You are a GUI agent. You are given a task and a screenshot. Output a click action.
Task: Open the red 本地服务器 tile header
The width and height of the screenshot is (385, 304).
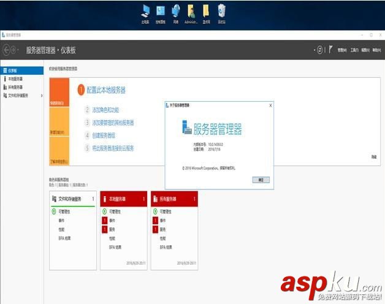(123, 199)
